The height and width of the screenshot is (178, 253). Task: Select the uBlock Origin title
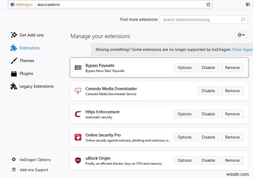pyautogui.click(x=98, y=158)
